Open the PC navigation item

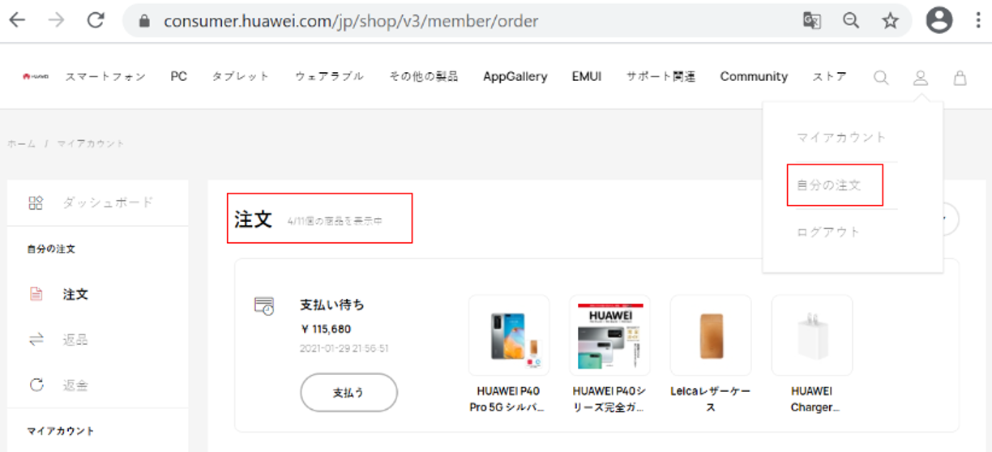point(178,77)
